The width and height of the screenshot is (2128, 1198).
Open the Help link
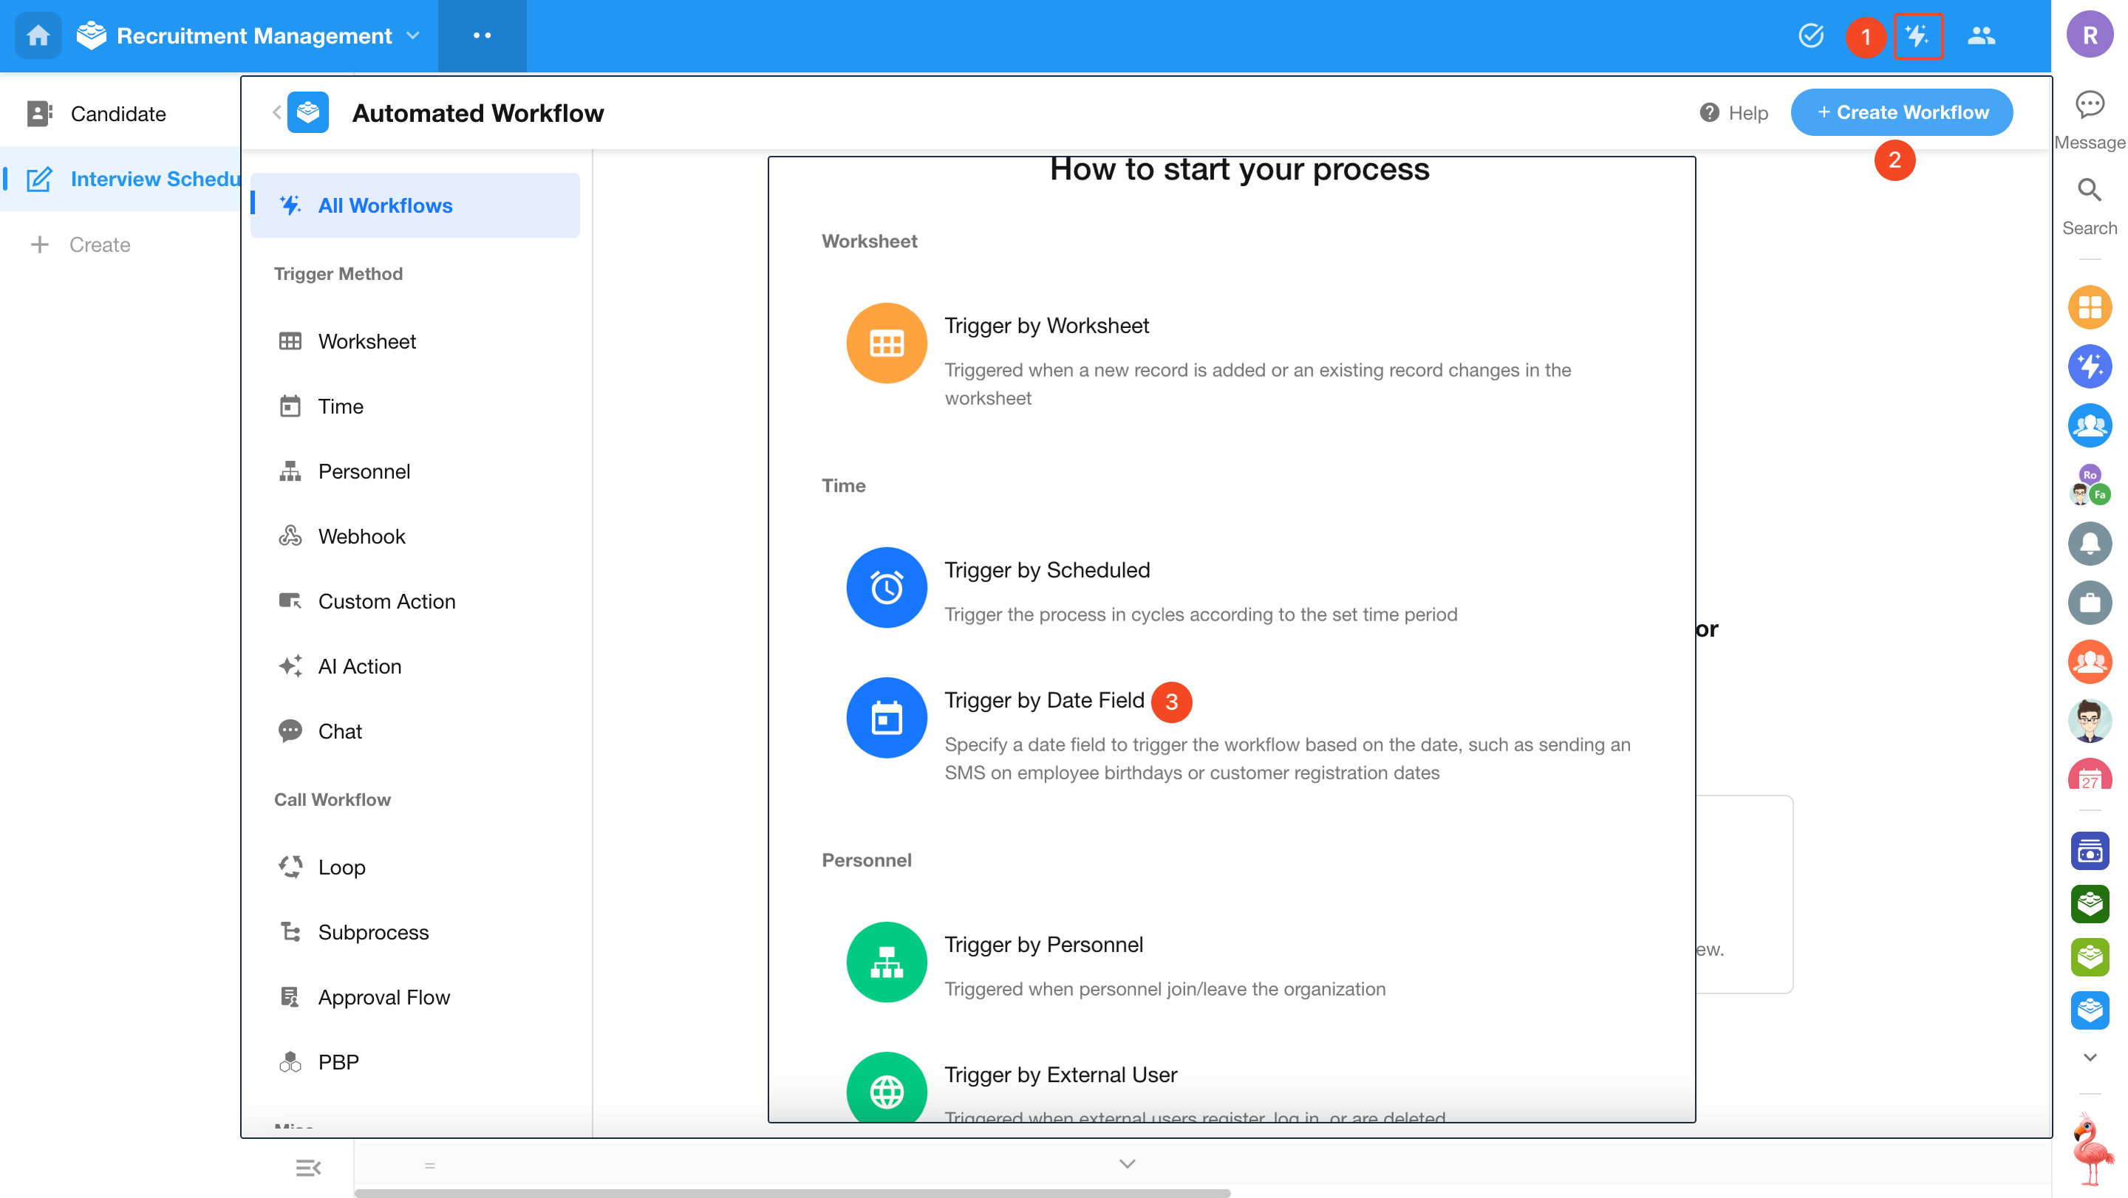point(1733,112)
